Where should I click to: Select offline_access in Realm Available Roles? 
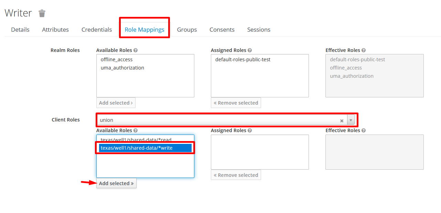point(117,60)
